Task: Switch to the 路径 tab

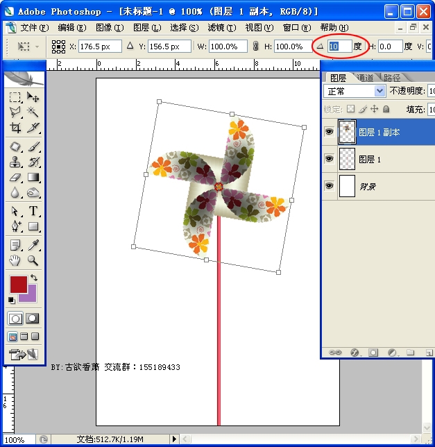Action: coord(392,78)
